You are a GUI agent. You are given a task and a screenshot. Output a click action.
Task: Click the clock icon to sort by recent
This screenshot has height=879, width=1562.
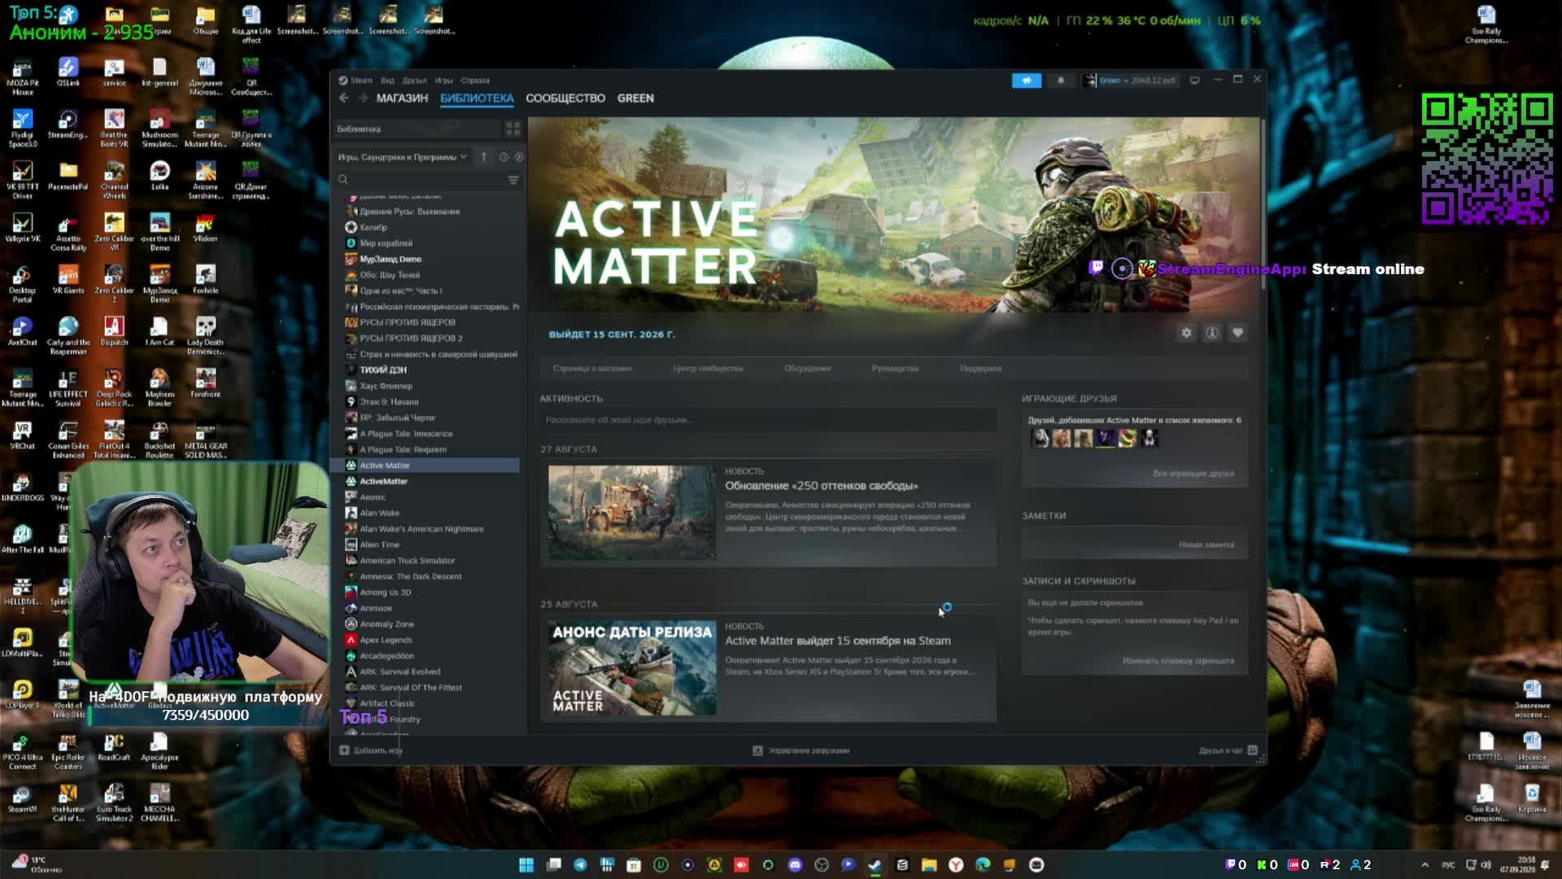pos(504,157)
